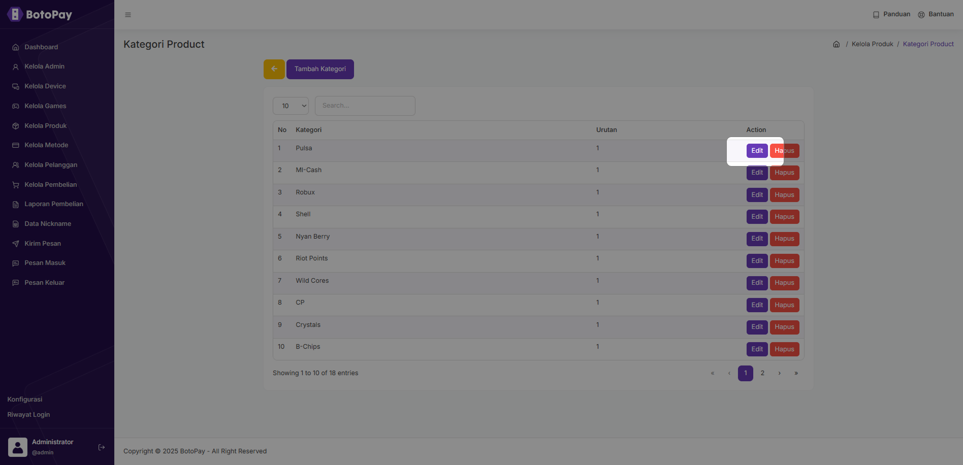963x465 pixels.
Task: Open Laporan Pembelian menu item
Action: coord(54,204)
